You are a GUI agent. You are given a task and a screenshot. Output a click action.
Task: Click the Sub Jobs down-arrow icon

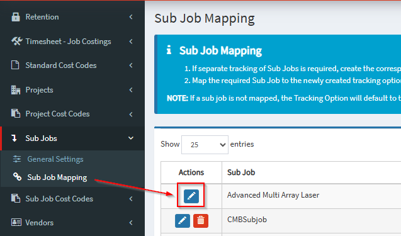point(14,138)
